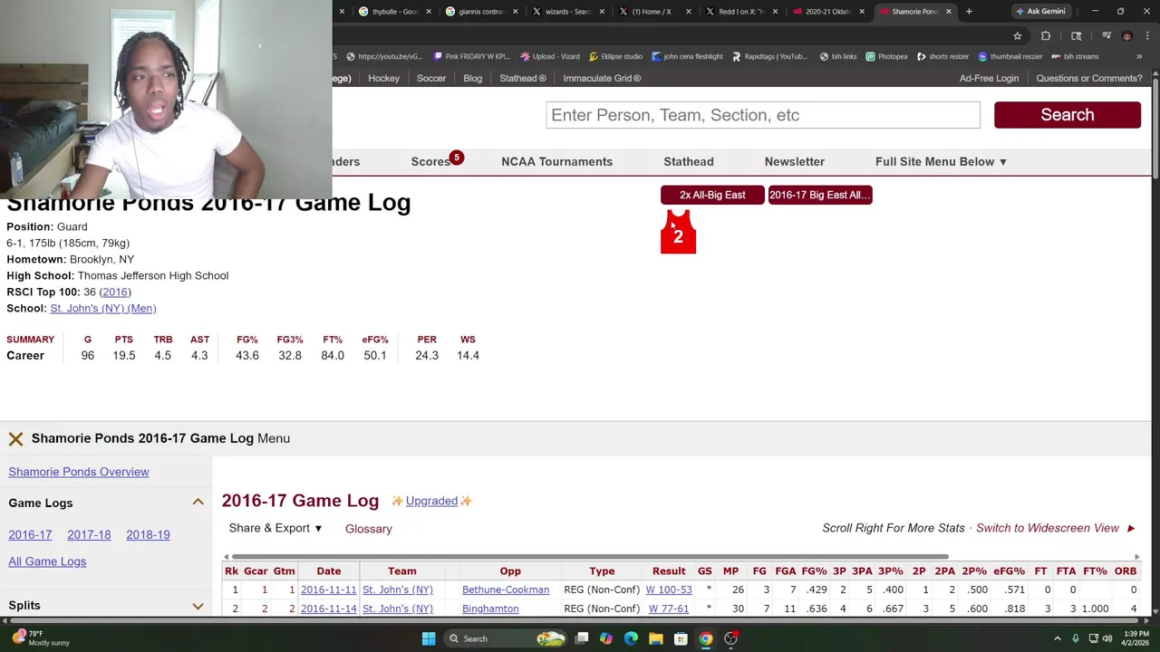Open the All Game Logs link
1160x652 pixels.
[x=47, y=561]
